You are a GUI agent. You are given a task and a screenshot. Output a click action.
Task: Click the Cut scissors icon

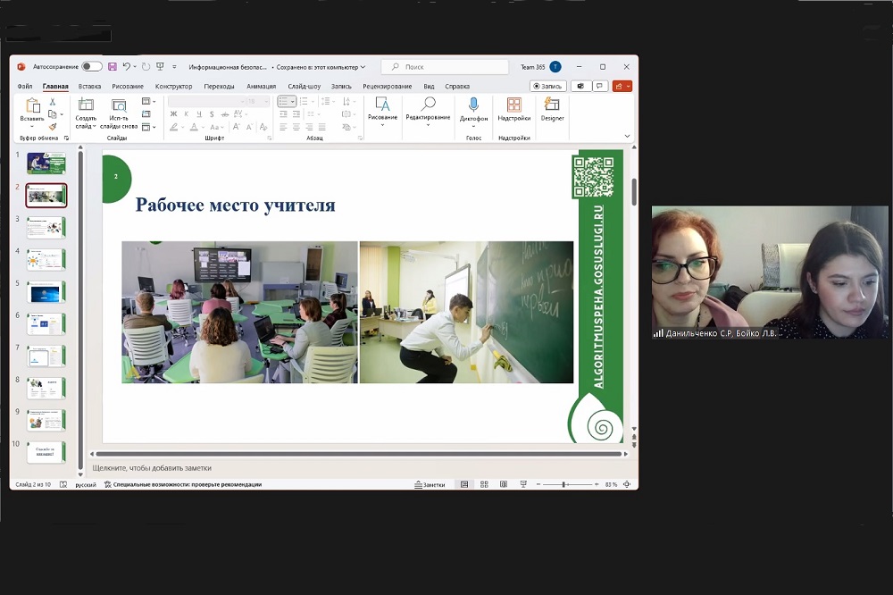click(53, 102)
